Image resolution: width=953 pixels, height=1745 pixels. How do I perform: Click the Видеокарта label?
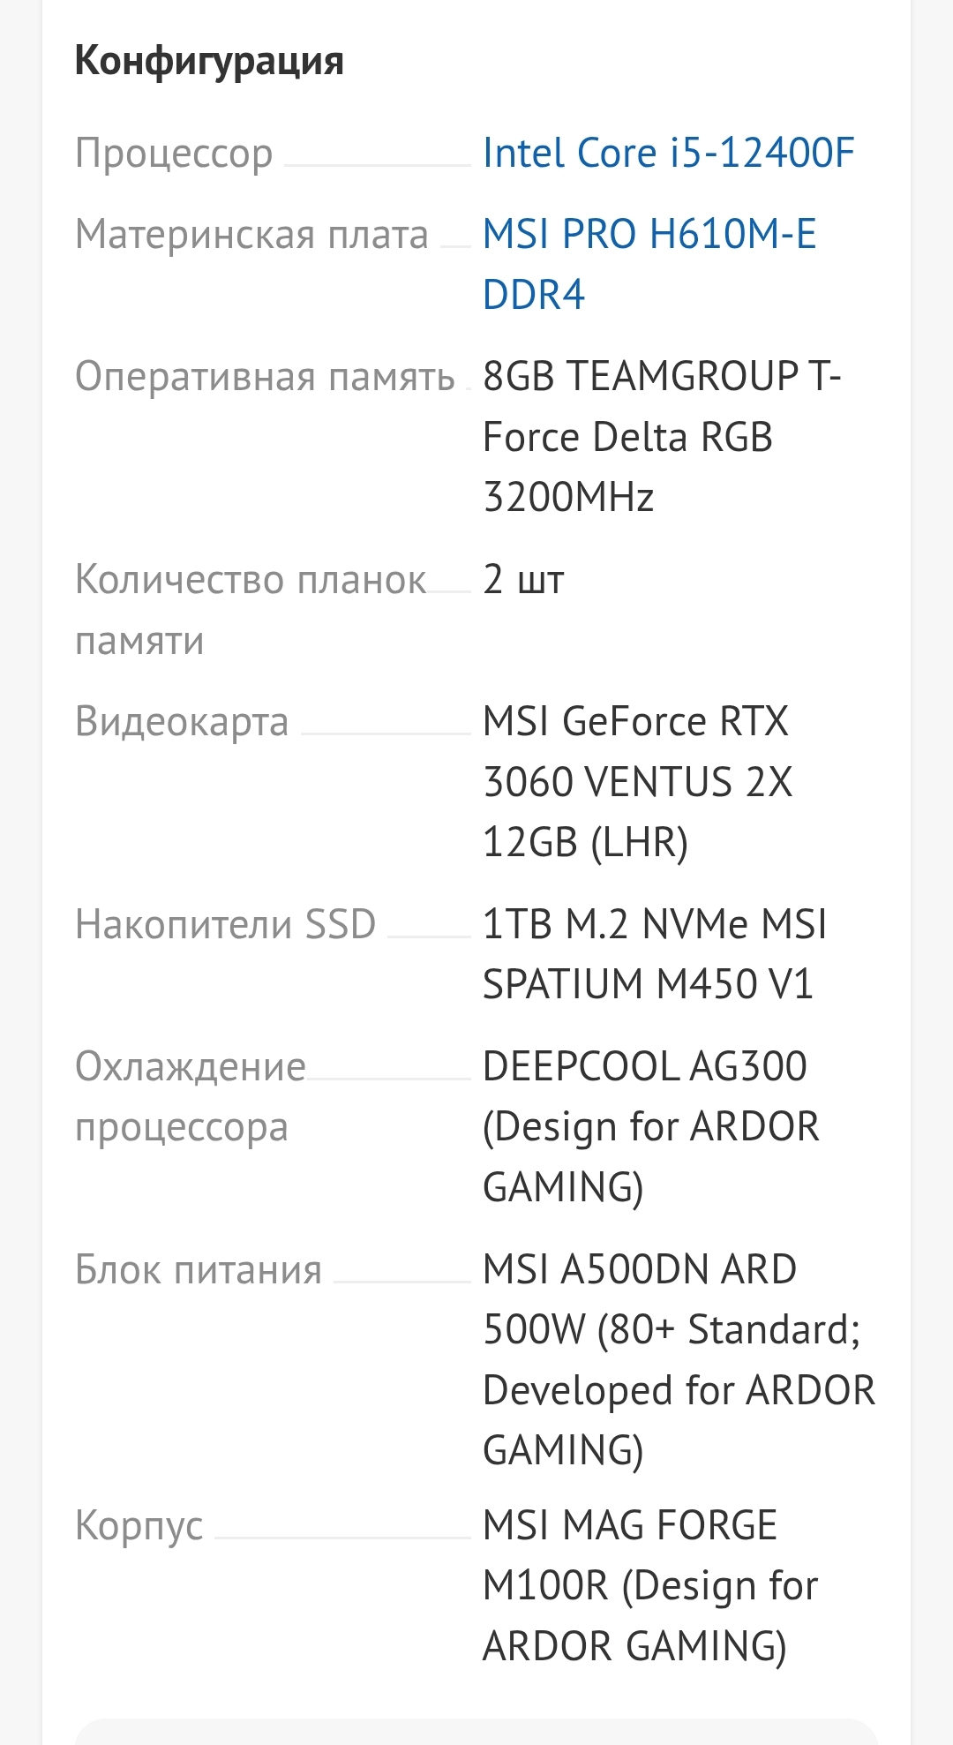182,722
